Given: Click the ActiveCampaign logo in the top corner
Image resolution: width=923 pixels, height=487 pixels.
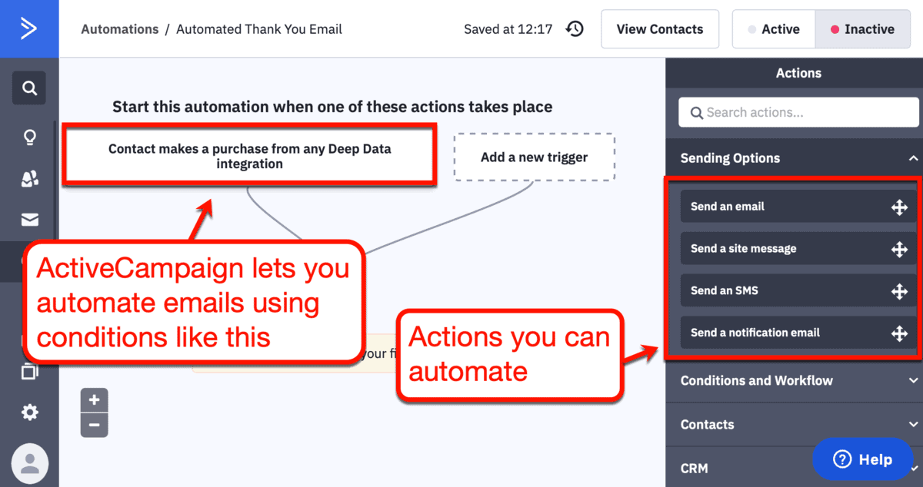Looking at the screenshot, I should pyautogui.click(x=29, y=28).
